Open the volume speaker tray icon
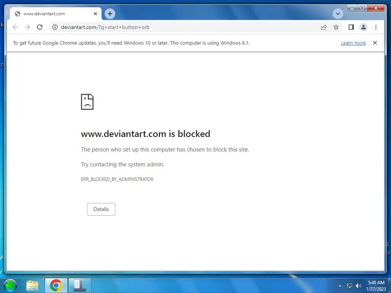Viewport: 391px width, 293px height. (x=359, y=286)
